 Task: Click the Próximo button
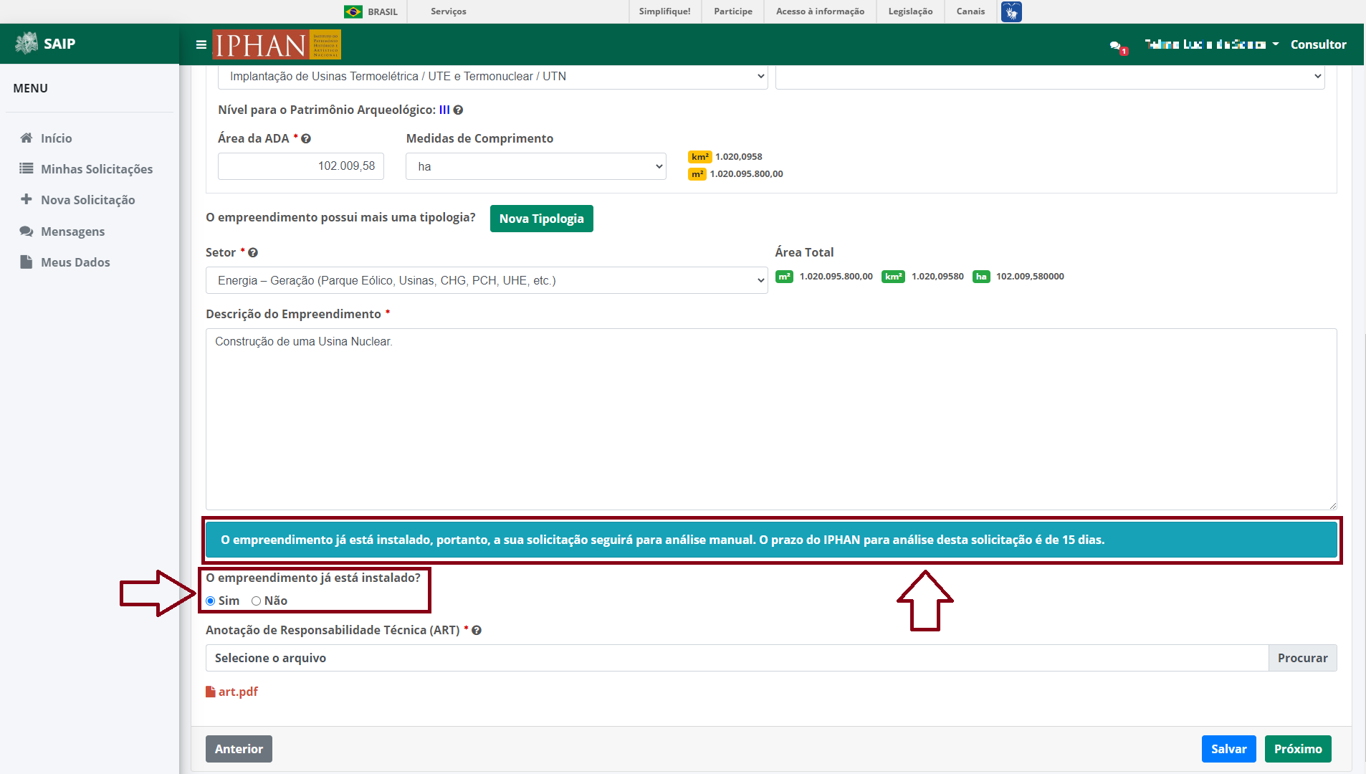[x=1298, y=749]
